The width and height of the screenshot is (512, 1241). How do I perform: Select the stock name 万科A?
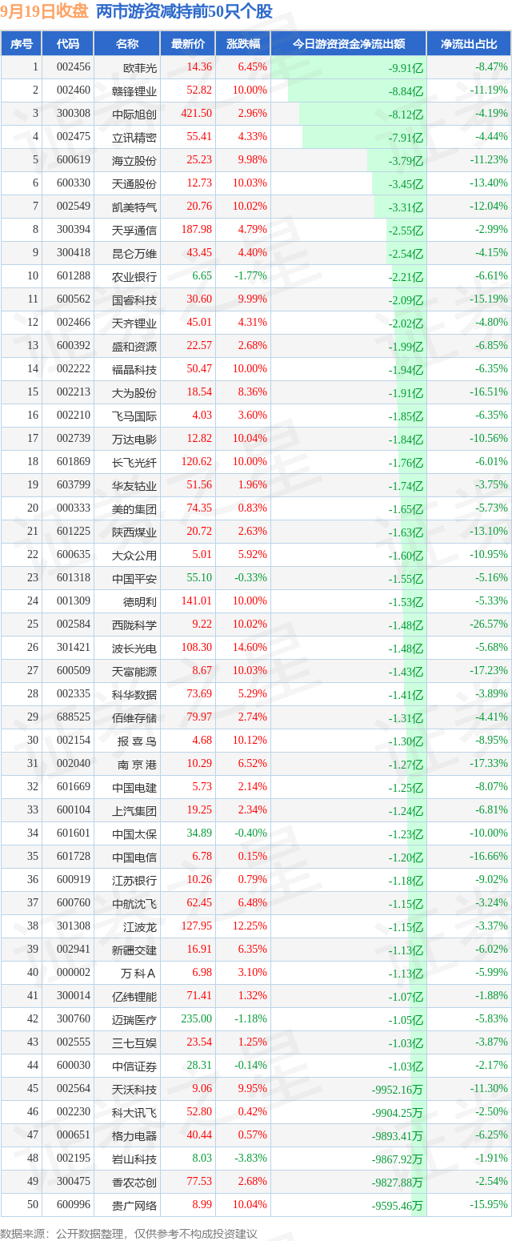(x=138, y=973)
